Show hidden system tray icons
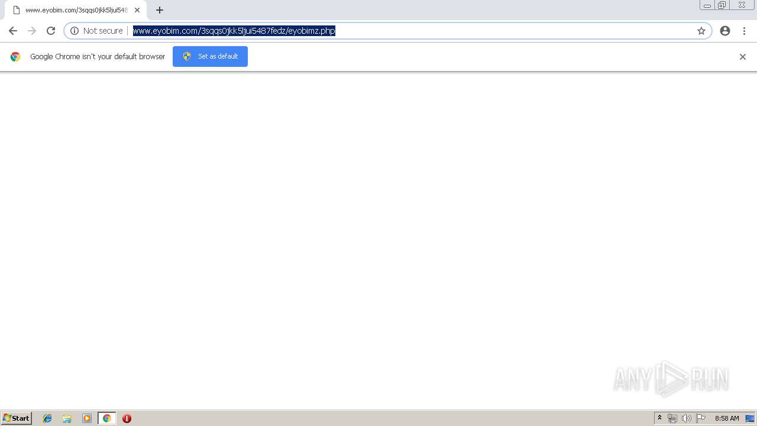The image size is (757, 426). pyautogui.click(x=660, y=418)
